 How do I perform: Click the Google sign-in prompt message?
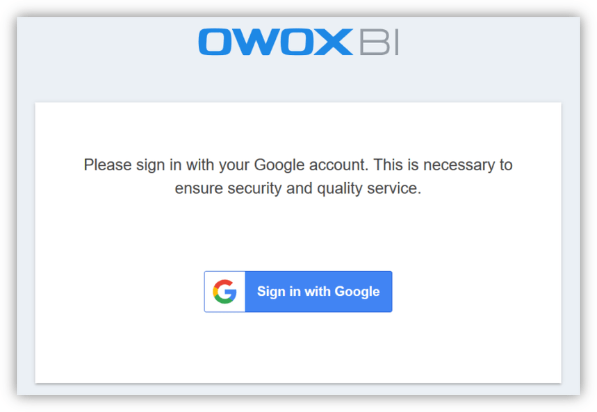pyautogui.click(x=297, y=176)
